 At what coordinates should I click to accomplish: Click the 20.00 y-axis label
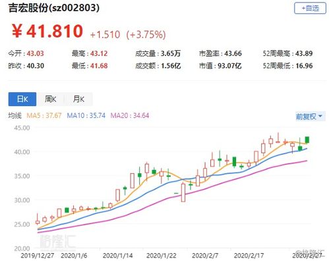click(22, 248)
